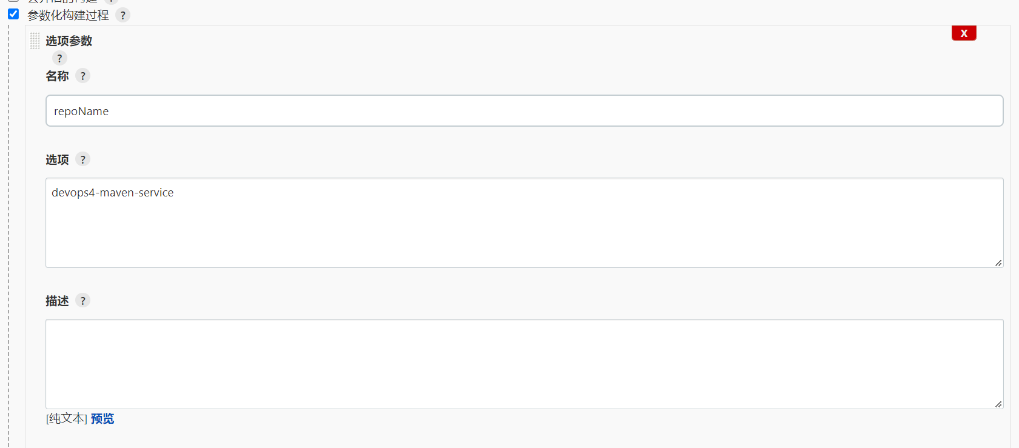Click the help icon below 选项参数
The height and width of the screenshot is (448, 1019).
[x=59, y=58]
